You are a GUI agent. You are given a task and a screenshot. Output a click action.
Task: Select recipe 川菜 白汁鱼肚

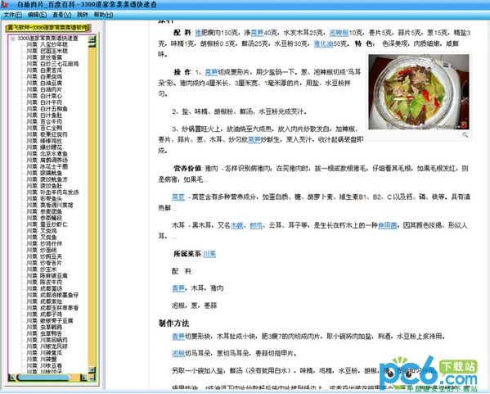point(44,115)
